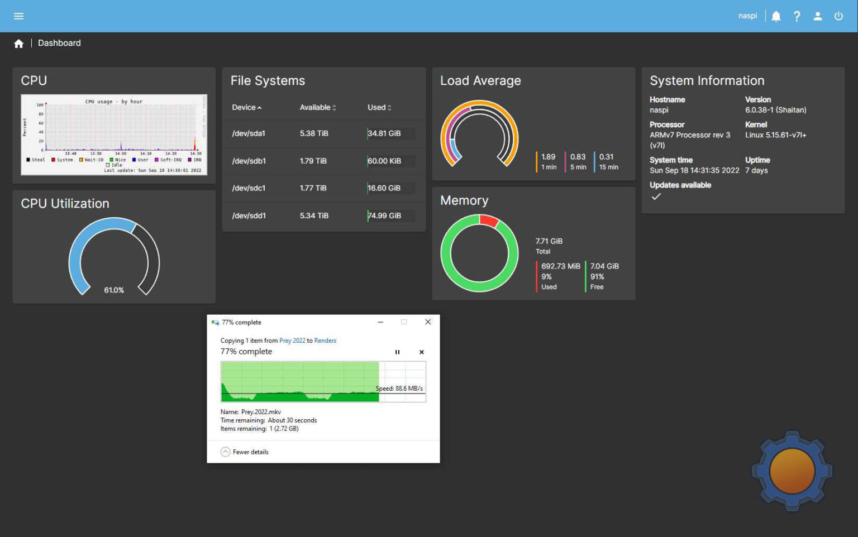Click the copy speed progress graph
Screen dimensions: 858x537
coord(323,382)
